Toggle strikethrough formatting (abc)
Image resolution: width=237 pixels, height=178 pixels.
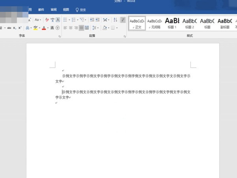click(x=9, y=28)
